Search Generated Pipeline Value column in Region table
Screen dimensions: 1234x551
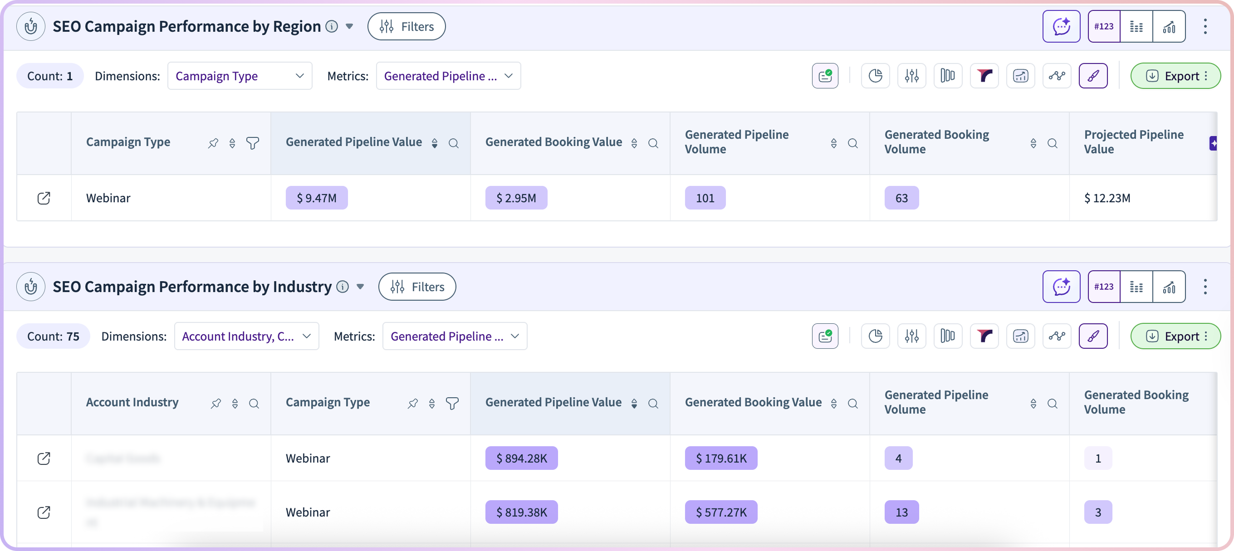[453, 143]
